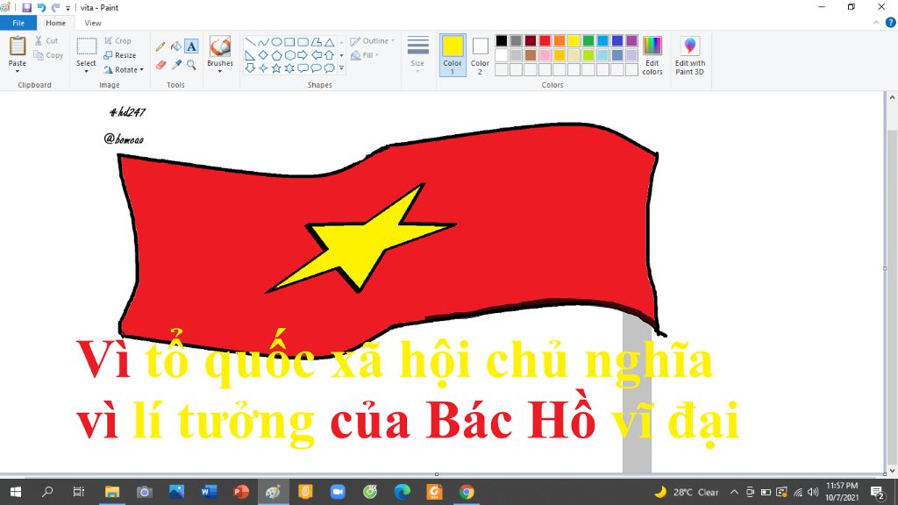This screenshot has height=505, width=898.
Task: Select the Hexagon shape
Action: [x=289, y=55]
